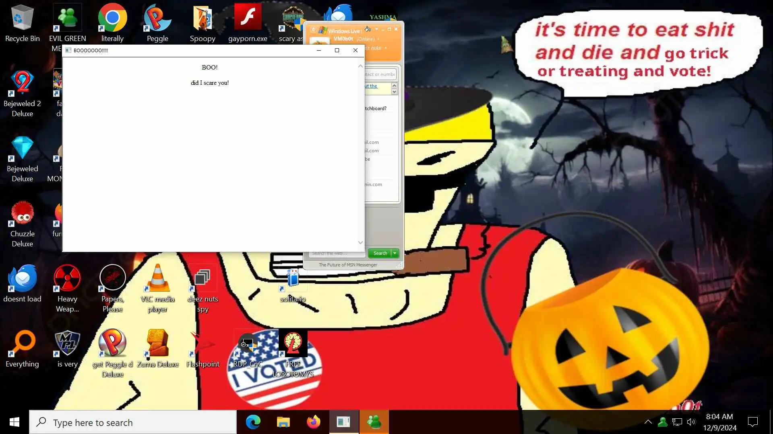Screen dimensions: 773x434
Task: Open the Messenger show-menu dropdown arrow
Action: [x=376, y=29]
